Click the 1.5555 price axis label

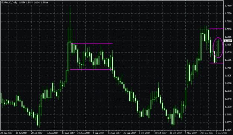(228, 122)
